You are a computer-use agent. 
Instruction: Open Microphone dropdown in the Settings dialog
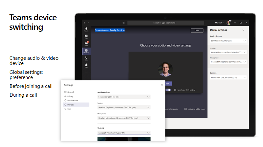click(x=124, y=118)
